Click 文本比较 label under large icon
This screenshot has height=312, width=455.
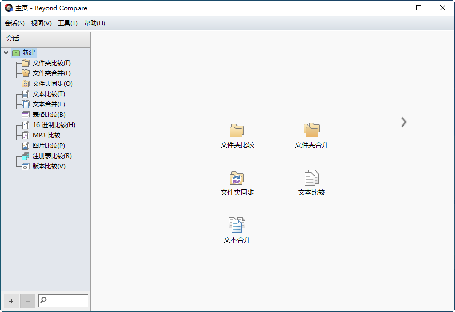[311, 192]
